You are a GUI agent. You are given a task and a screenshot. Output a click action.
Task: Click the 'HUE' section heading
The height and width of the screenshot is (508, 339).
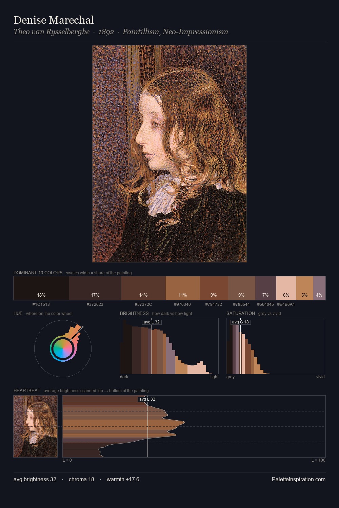pyautogui.click(x=18, y=313)
